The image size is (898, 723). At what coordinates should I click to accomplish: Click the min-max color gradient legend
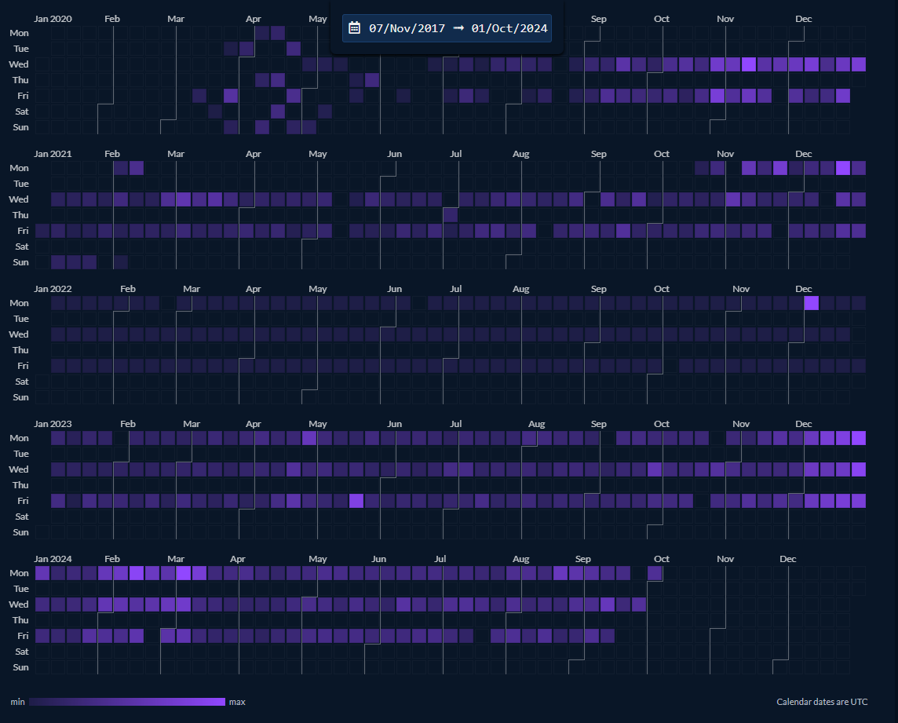[127, 702]
